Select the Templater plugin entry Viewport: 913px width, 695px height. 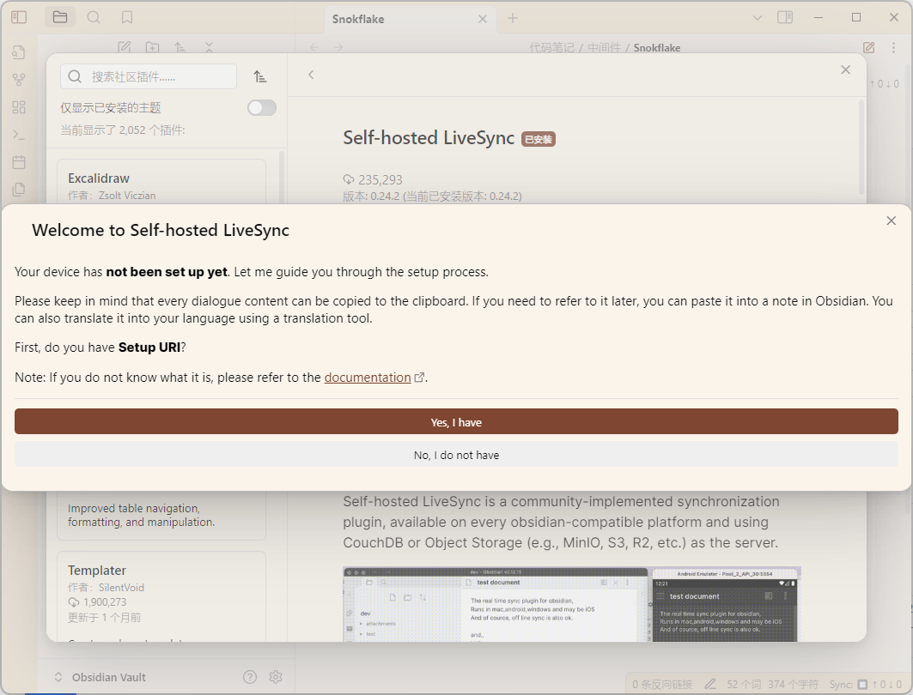(x=161, y=592)
